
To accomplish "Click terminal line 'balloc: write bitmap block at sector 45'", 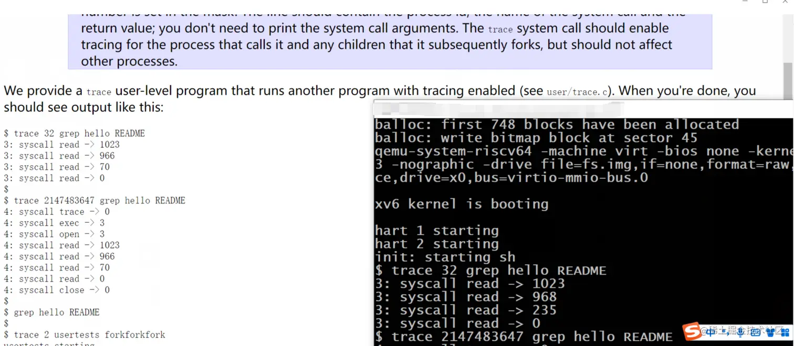I will (x=536, y=138).
